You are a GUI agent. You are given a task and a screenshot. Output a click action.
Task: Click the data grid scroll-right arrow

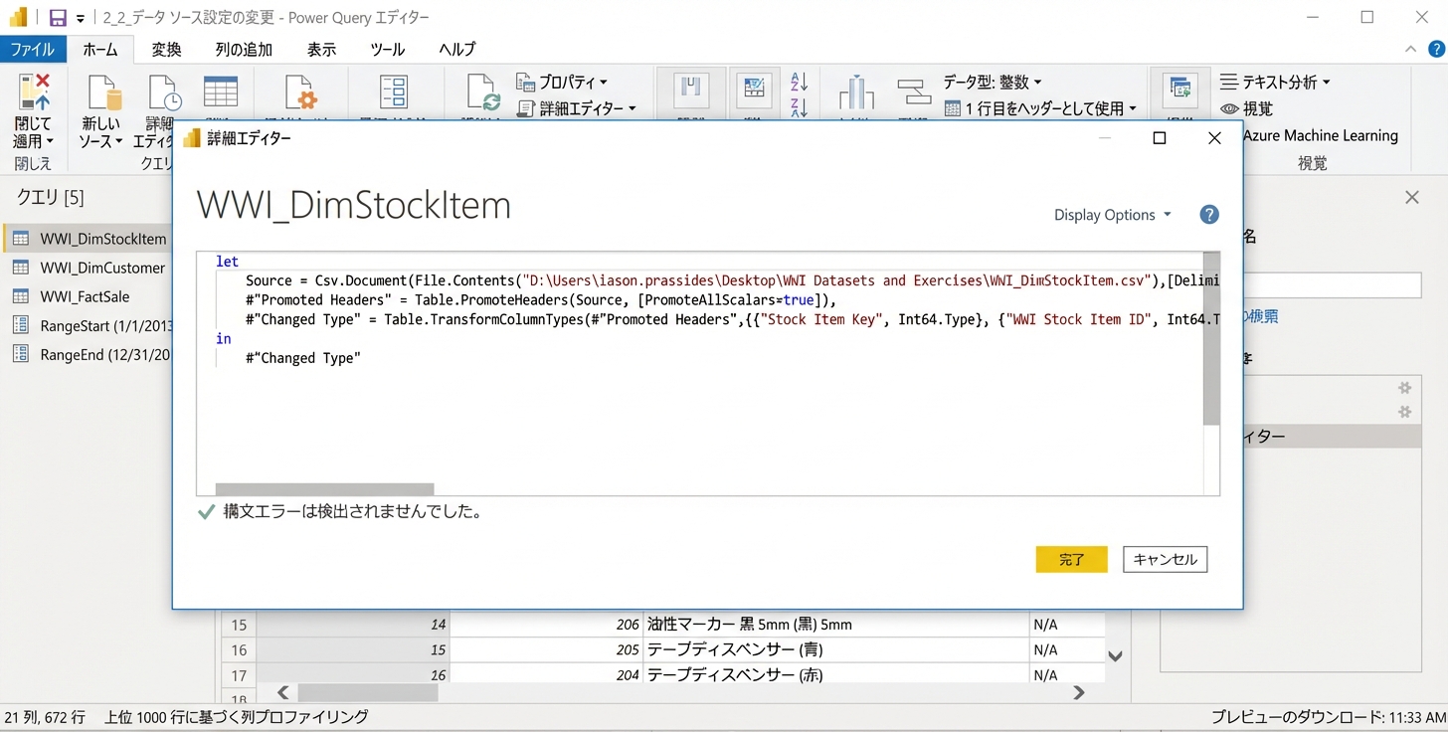click(1079, 693)
